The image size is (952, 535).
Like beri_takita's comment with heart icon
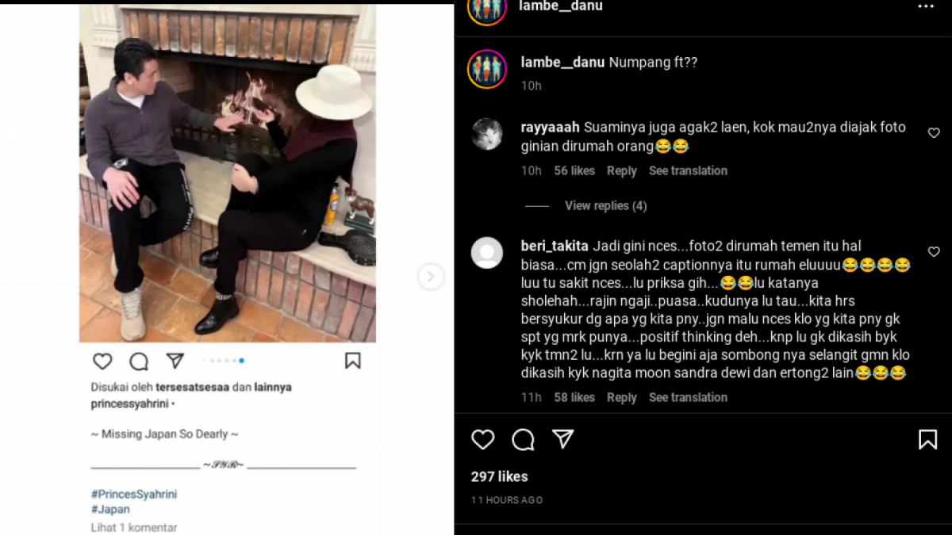(934, 252)
